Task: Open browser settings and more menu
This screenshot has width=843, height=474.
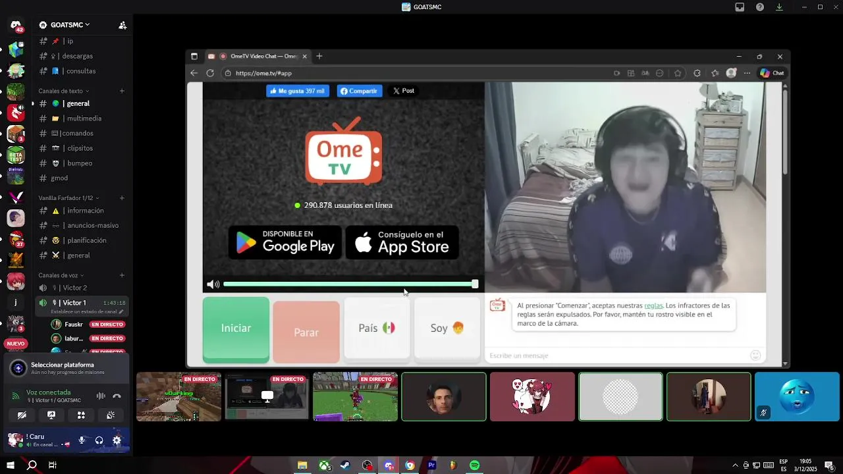Action: click(747, 73)
